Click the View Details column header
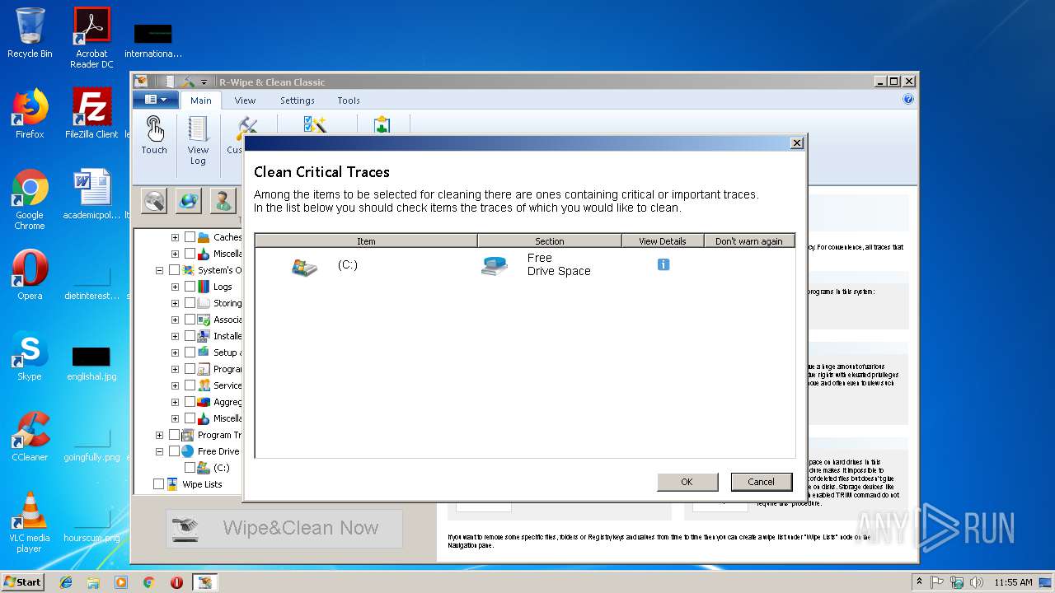The width and height of the screenshot is (1055, 593). click(663, 240)
